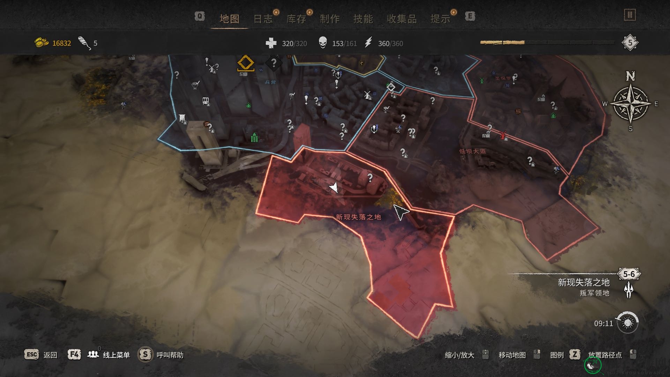Click the pause icon in top-right corner
The width and height of the screenshot is (670, 377).
pos(630,15)
